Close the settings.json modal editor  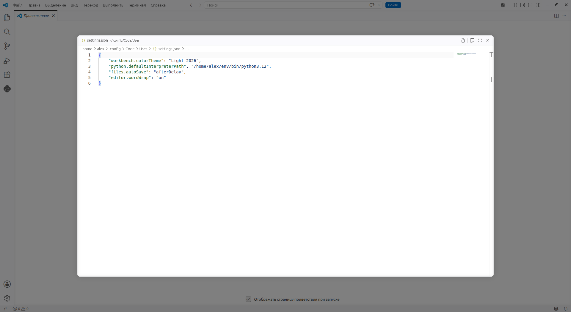[x=488, y=40]
